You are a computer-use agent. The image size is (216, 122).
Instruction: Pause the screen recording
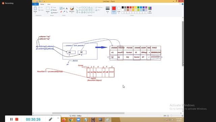click(x=11, y=119)
